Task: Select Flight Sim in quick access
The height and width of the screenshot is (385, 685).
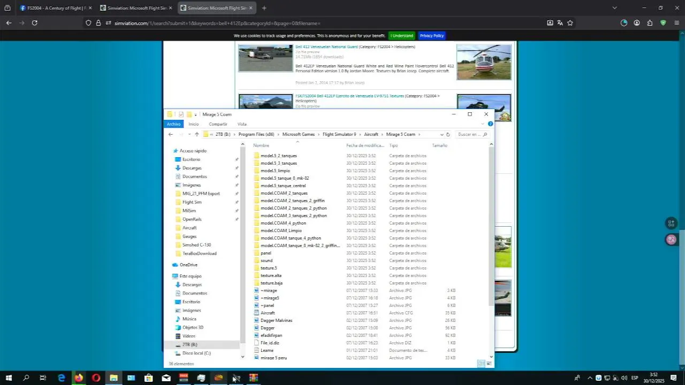Action: (192, 202)
